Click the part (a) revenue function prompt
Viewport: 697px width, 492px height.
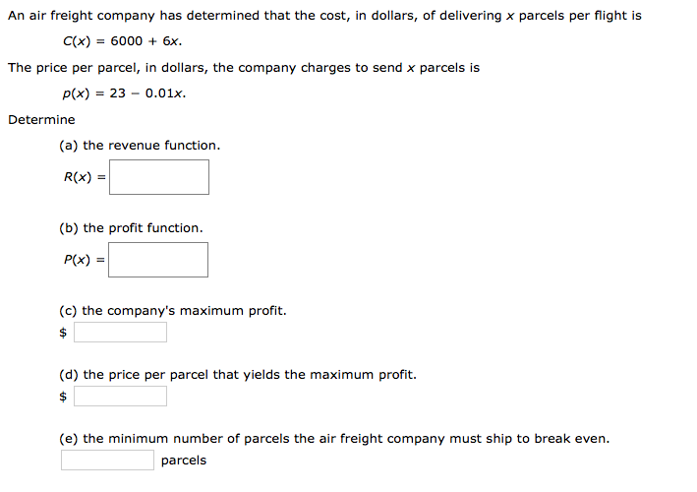(x=140, y=146)
